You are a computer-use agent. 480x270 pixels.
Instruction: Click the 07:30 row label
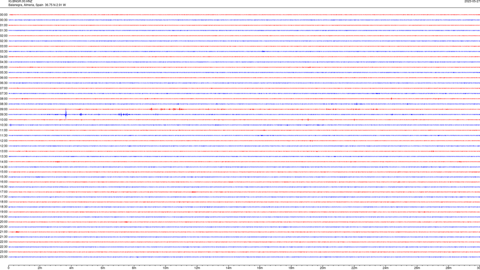(3, 93)
